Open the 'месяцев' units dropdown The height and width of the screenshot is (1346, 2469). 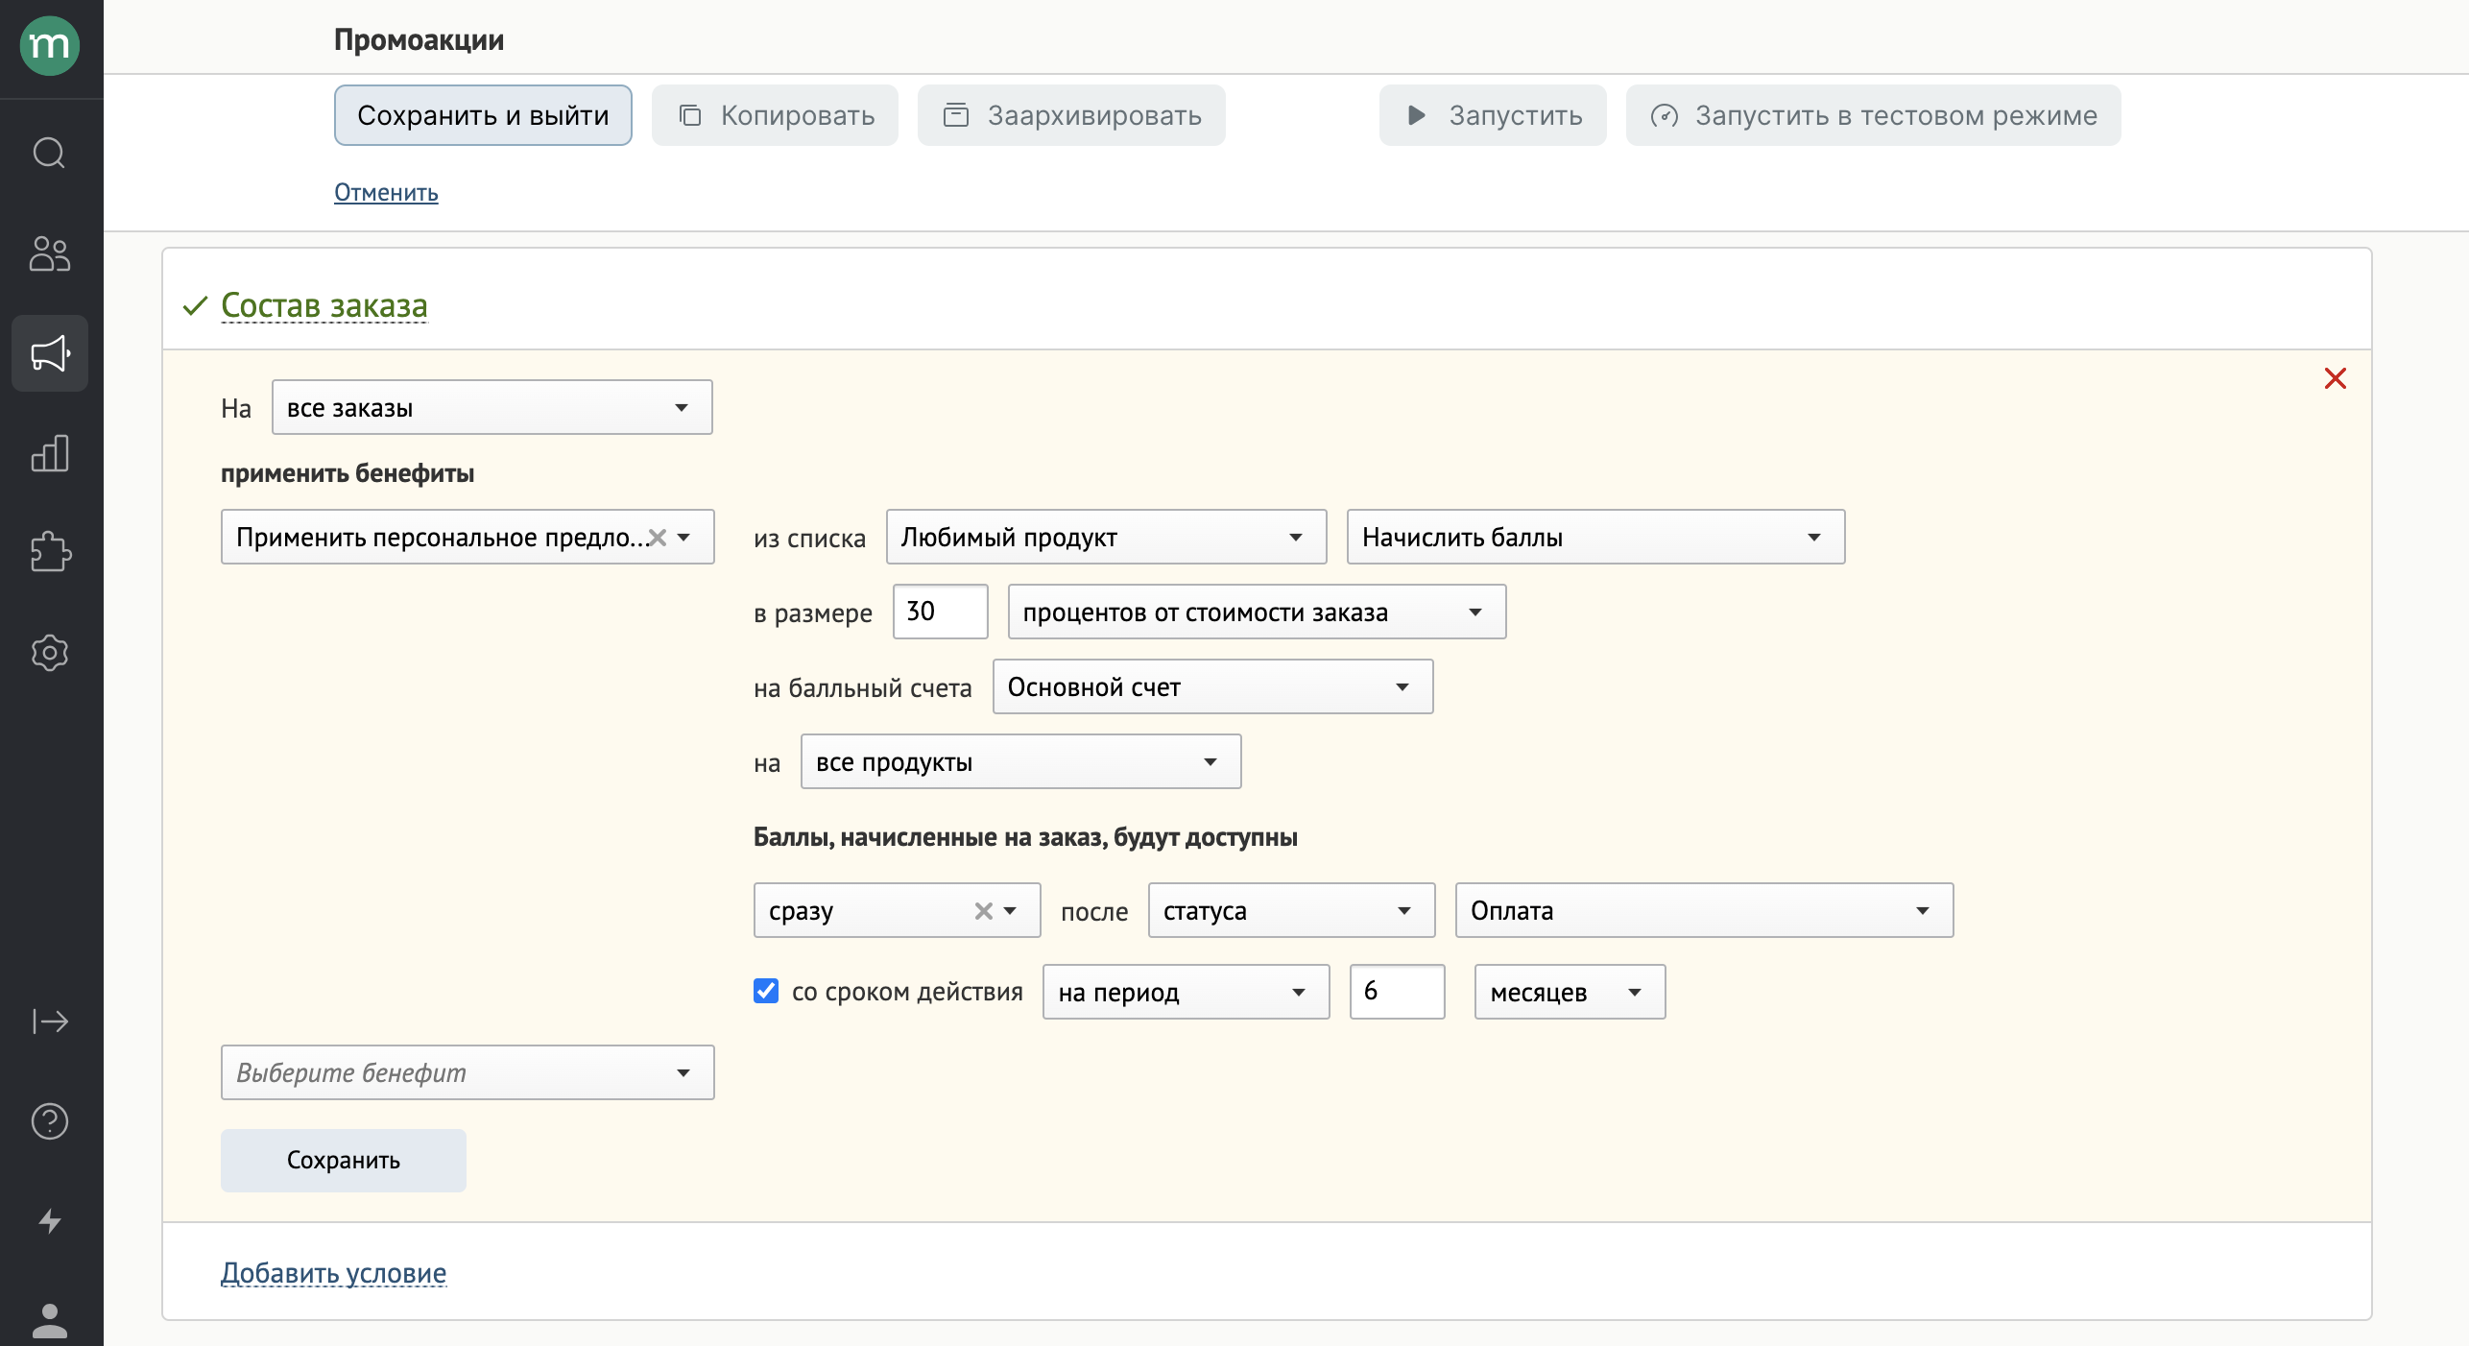point(1570,992)
